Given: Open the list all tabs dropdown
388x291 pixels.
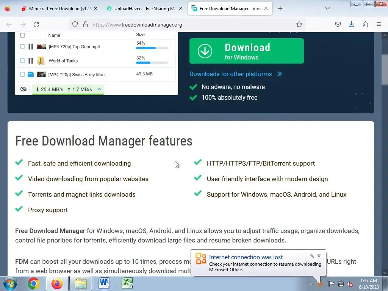Looking at the screenshot, I should [x=327, y=8].
